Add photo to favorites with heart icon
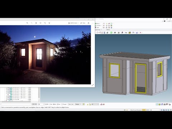Viewport: 172px width, 129px height. [40, 23]
